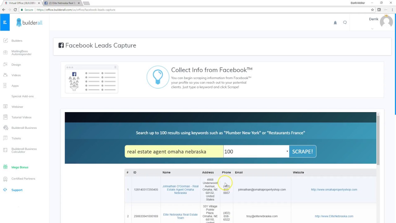Image resolution: width=396 pixels, height=223 pixels.
Task: Click the lightbulb tip icon
Action: (158, 77)
